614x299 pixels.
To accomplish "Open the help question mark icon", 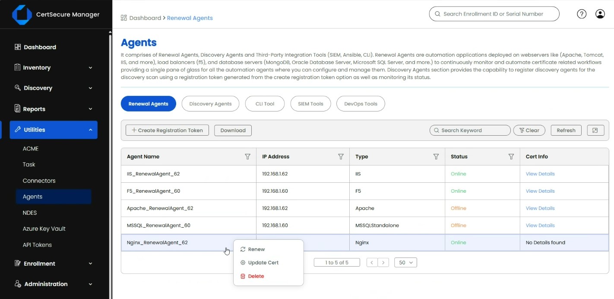I will [x=582, y=14].
